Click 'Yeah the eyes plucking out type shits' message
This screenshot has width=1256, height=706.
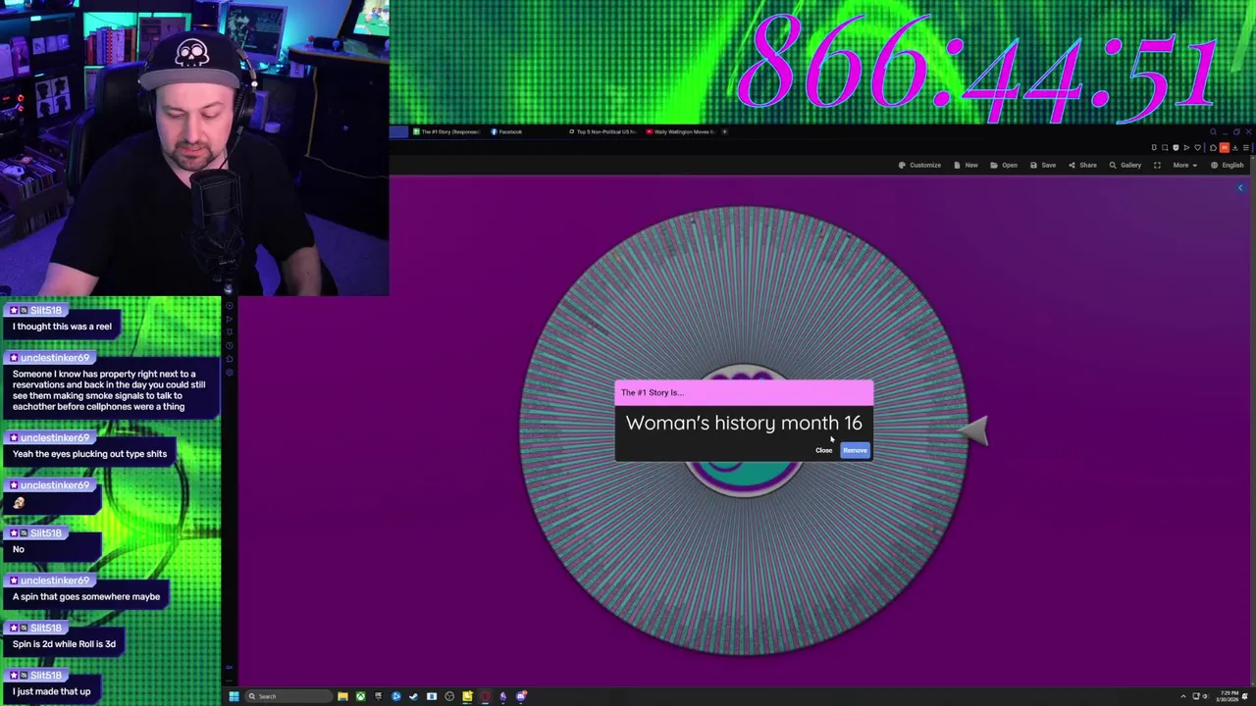pos(89,454)
